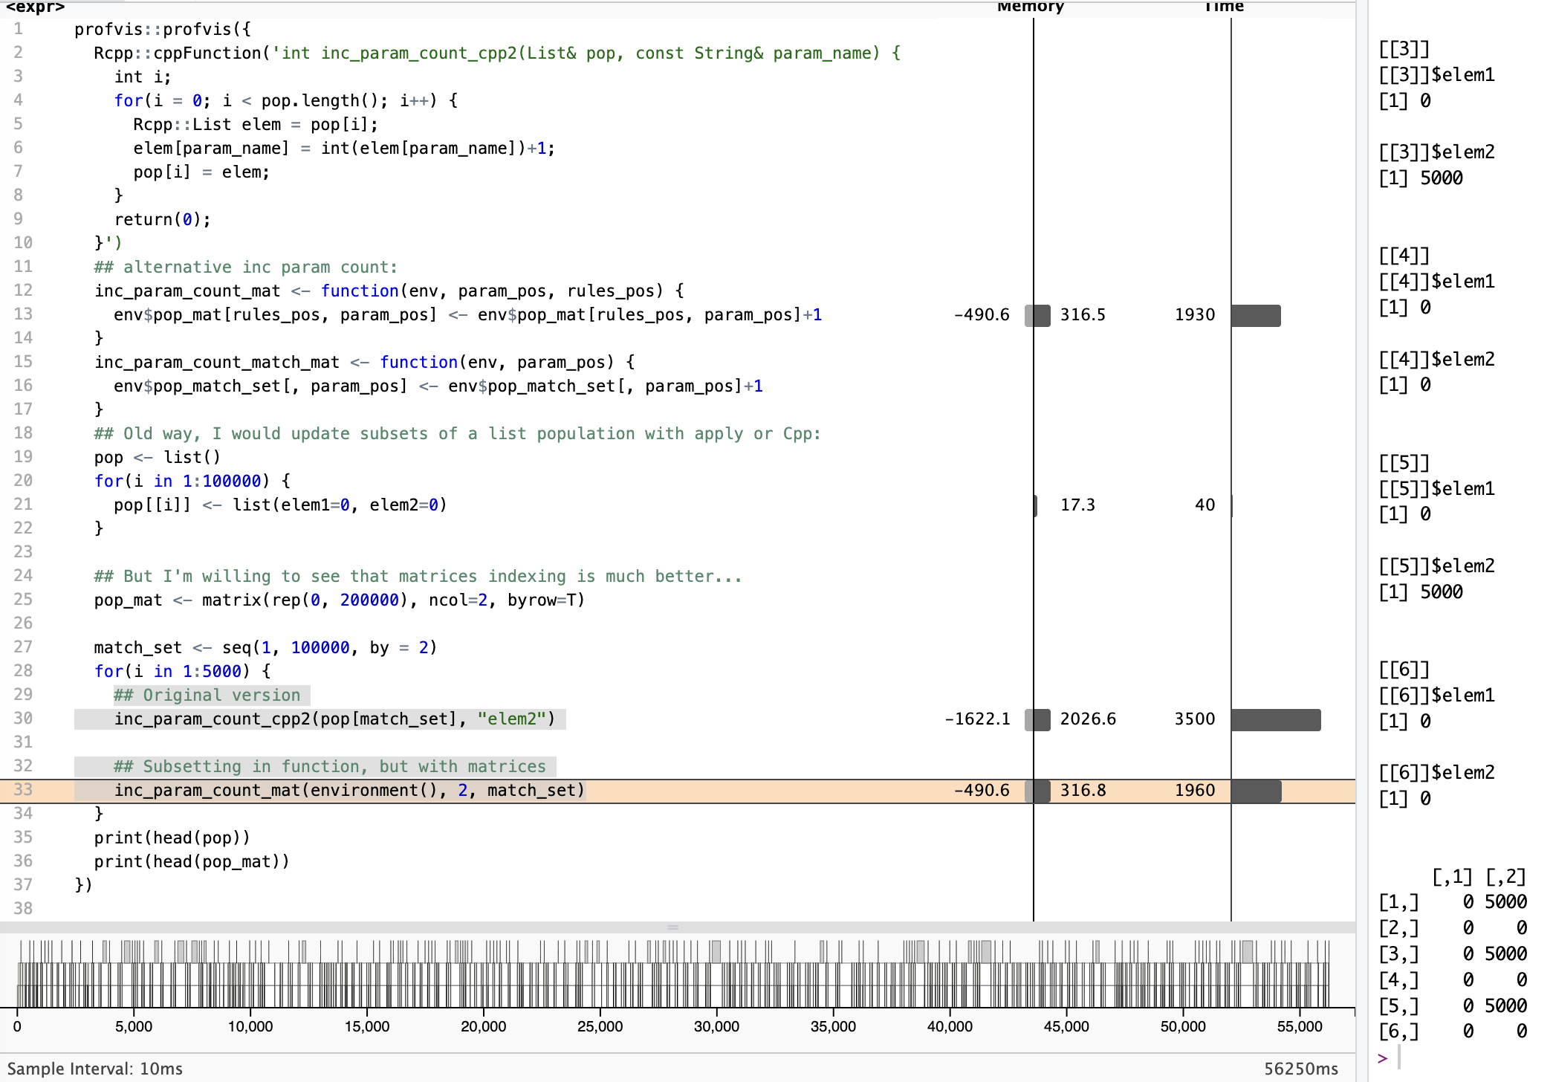Image resolution: width=1553 pixels, height=1082 pixels.
Task: Click line number 38 in the gutter
Action: tap(23, 909)
